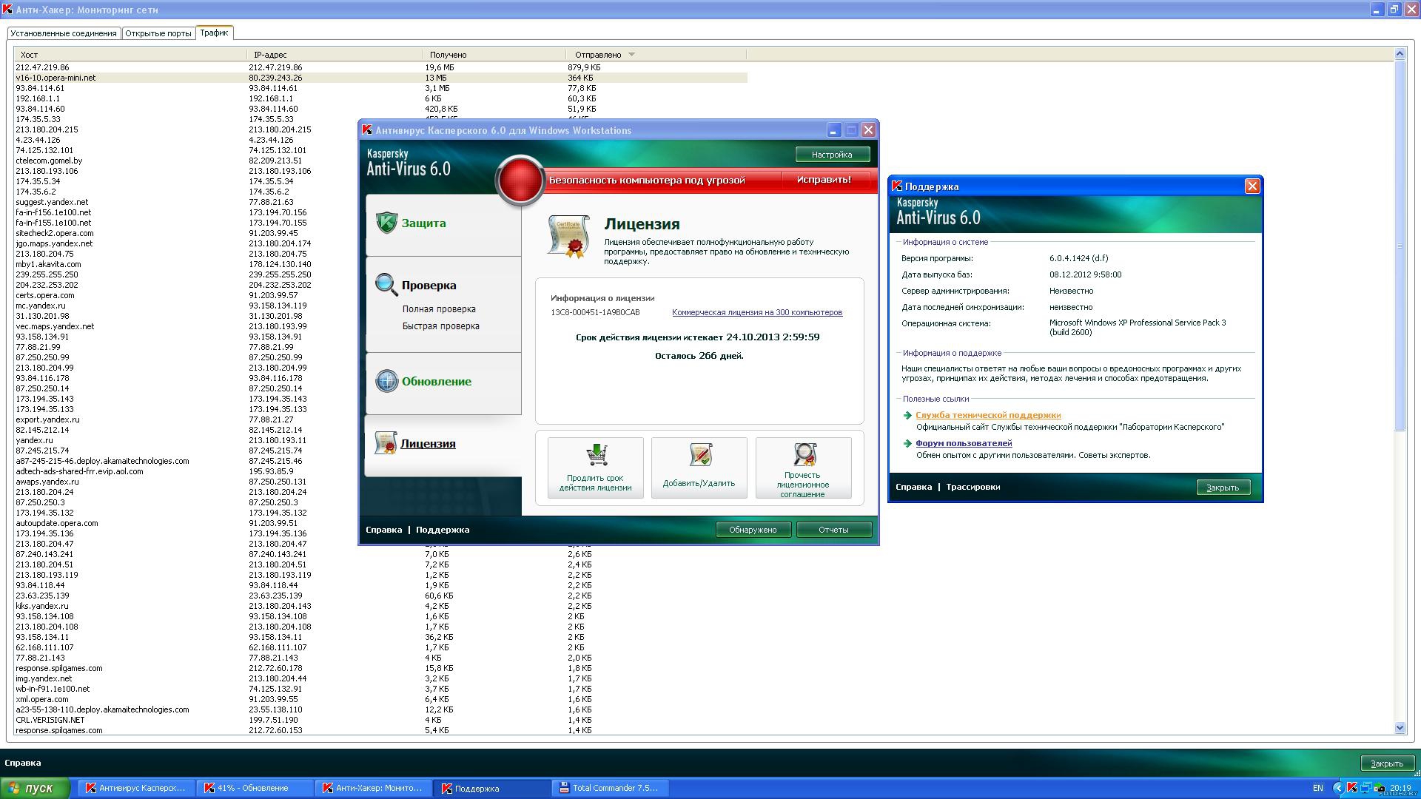Select the ctelecom.gomel.by host row
1421x799 pixels.
point(380,161)
